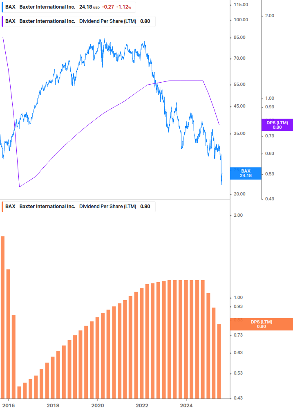Click the orange DPS (LTM) 0.80 axis tag

click(x=261, y=324)
